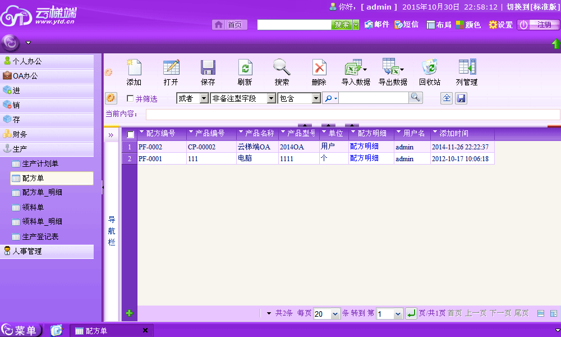This screenshot has height=337, width=561.
Task: Click the desktop shortcut icon next to 菜单
Action: (x=56, y=330)
